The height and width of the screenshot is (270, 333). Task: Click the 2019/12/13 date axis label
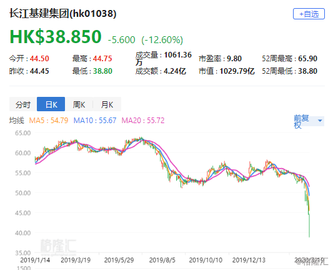[249, 260]
